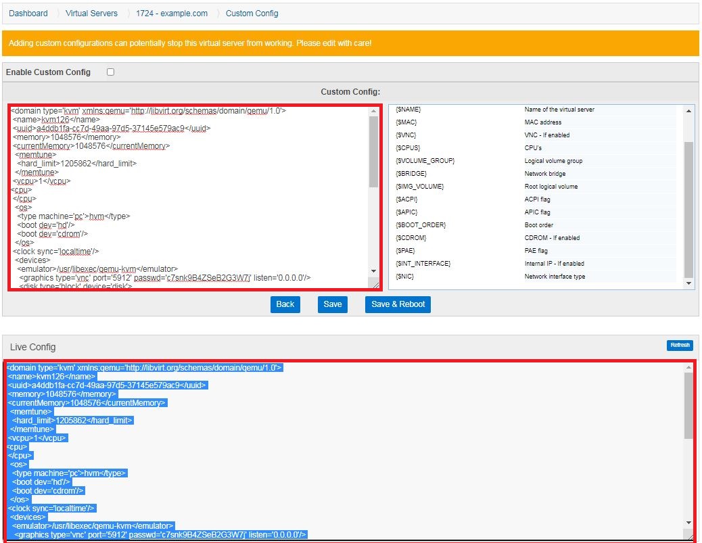Viewport: 702px width, 543px height.
Task: Grab the Custom Config textarea resize handle
Action: pos(375,285)
